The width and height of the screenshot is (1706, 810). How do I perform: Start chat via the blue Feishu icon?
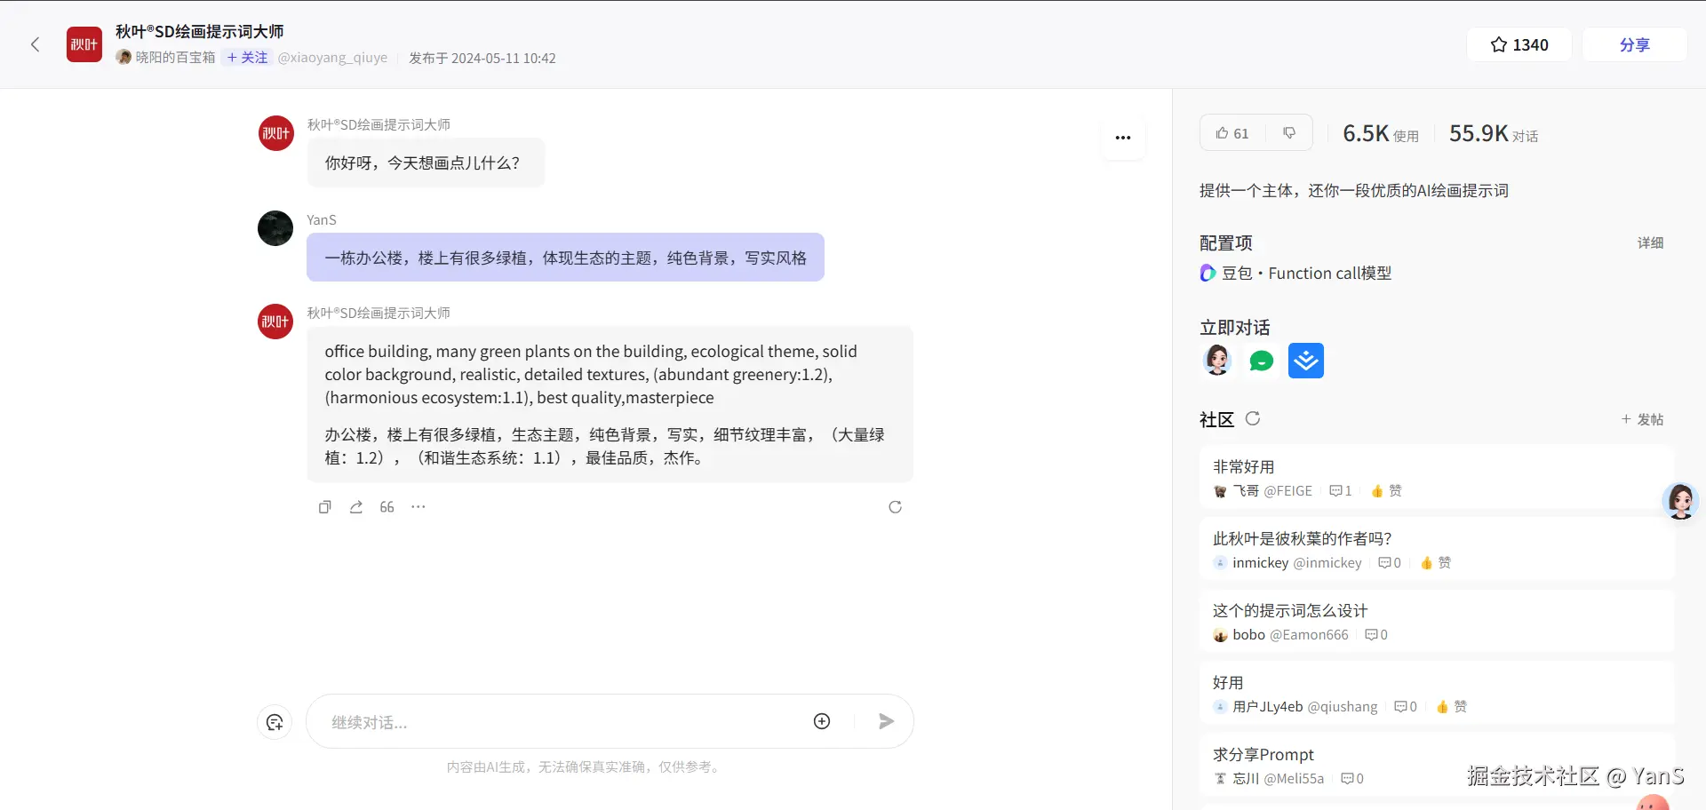tap(1306, 361)
